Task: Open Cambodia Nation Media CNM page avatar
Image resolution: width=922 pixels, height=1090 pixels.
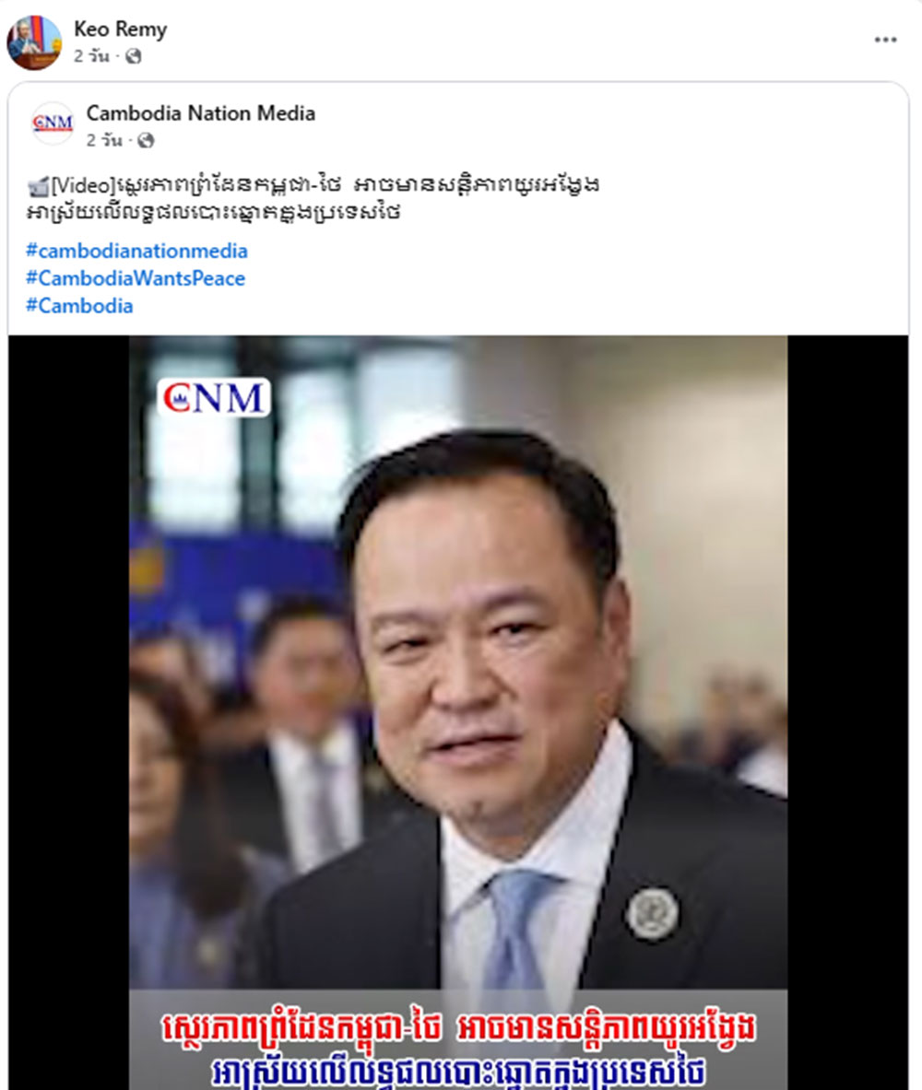Action: click(53, 123)
